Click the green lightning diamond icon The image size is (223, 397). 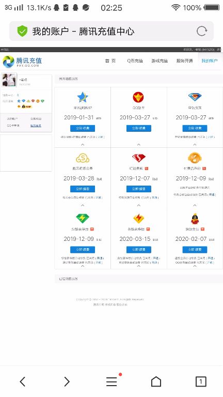click(83, 218)
